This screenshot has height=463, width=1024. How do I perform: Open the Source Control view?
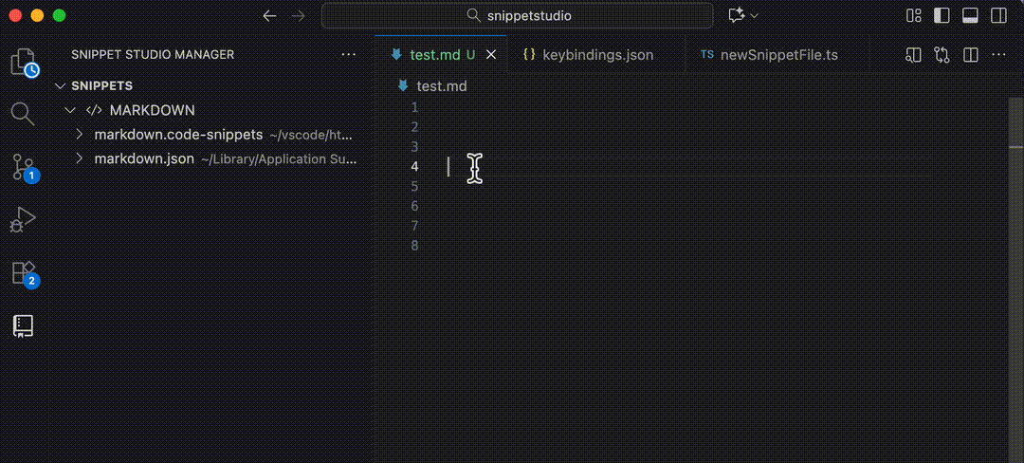[23, 167]
